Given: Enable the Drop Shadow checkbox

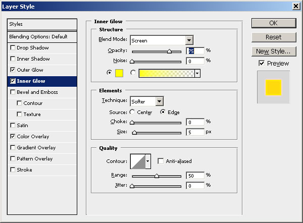Looking at the screenshot, I should 13,47.
